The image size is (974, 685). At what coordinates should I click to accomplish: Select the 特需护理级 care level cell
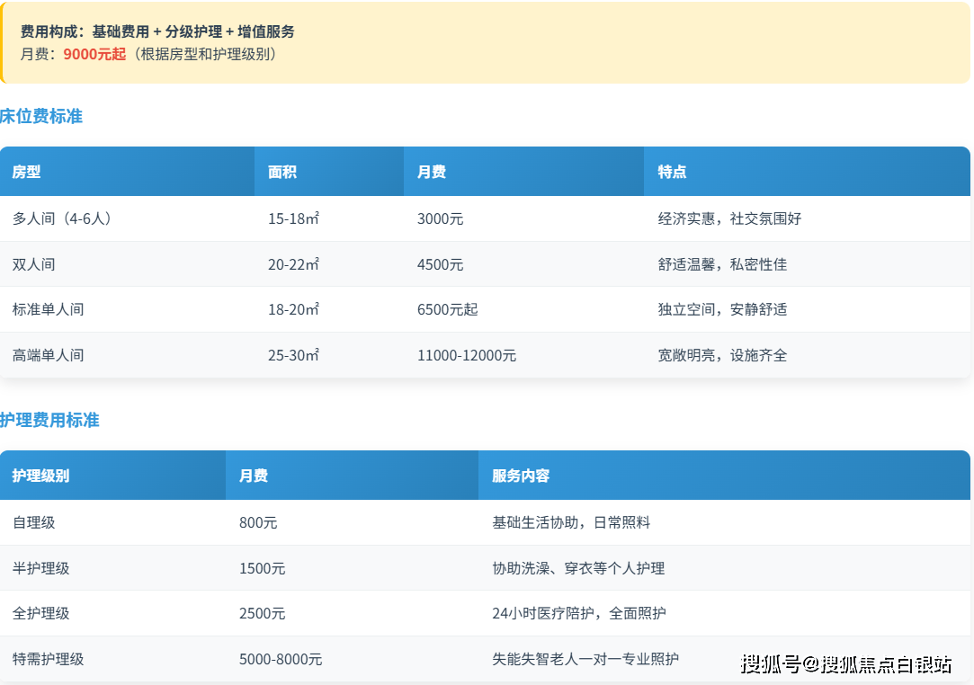pyautogui.click(x=49, y=659)
